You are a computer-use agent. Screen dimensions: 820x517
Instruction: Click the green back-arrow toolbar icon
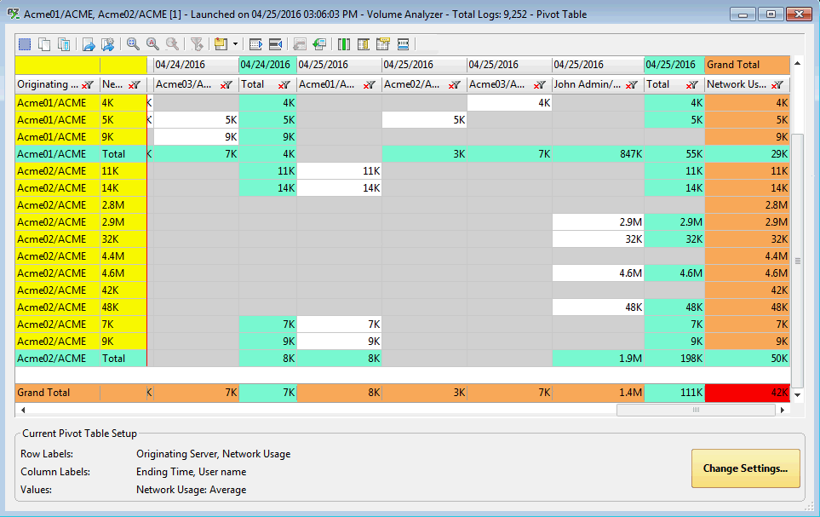319,43
